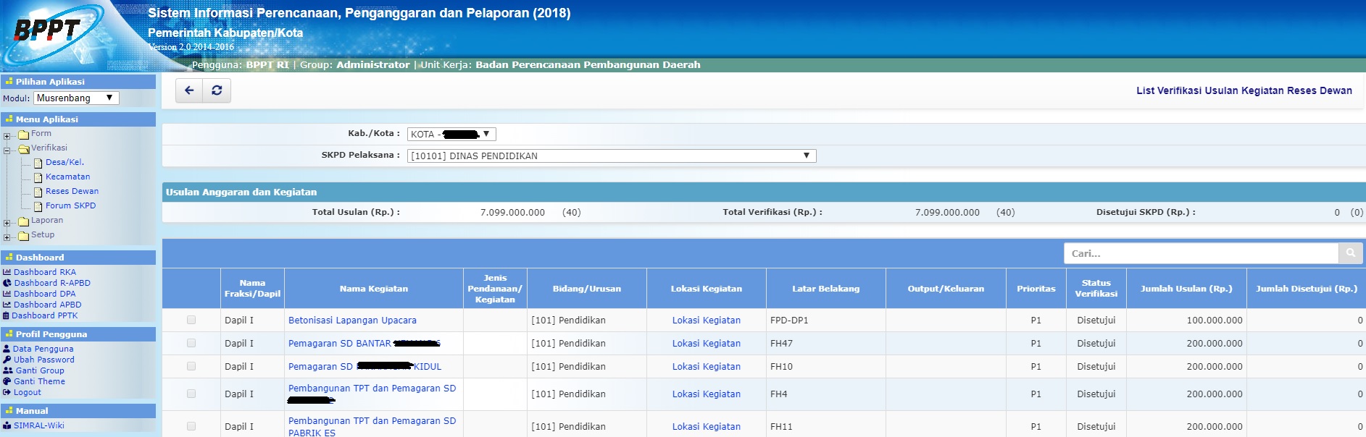Click the Dashboard RKA link text

[x=45, y=272]
